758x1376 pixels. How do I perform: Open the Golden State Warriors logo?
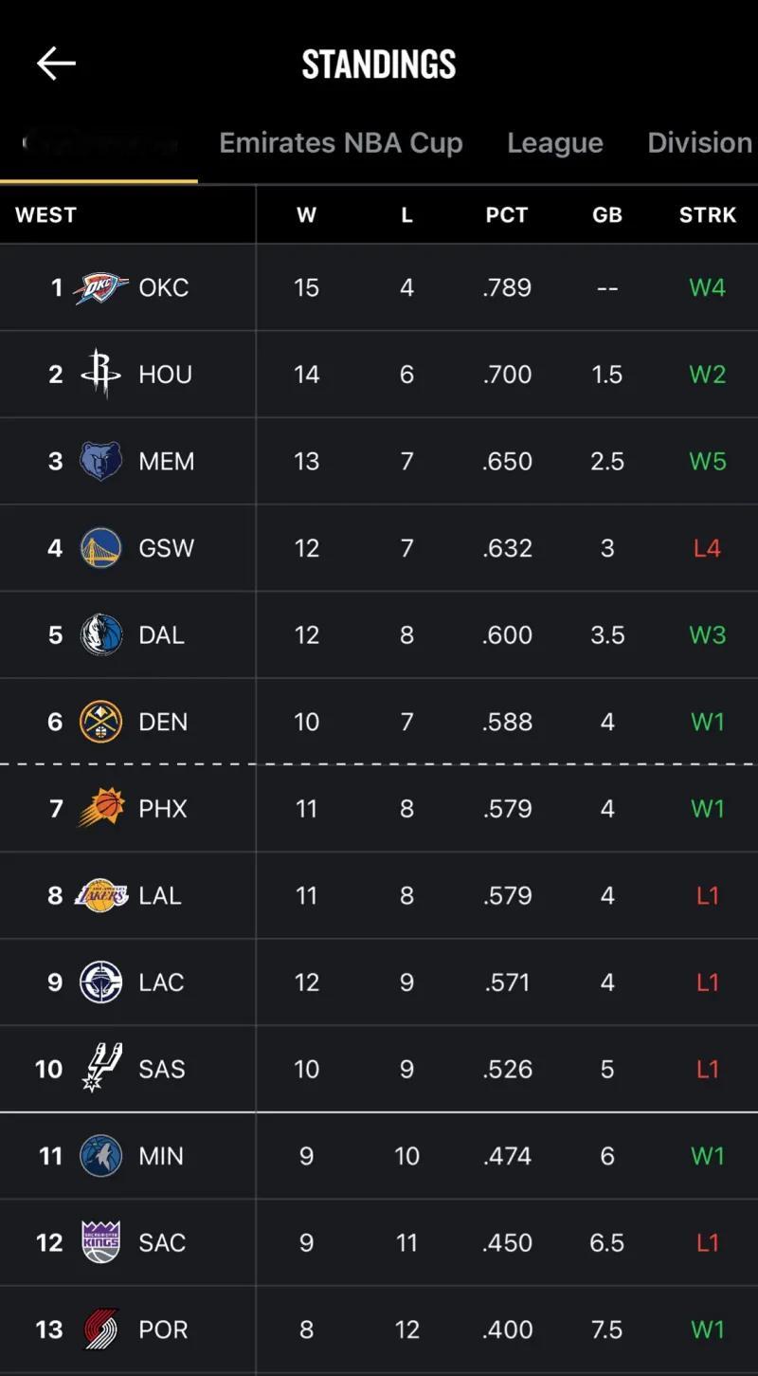coord(101,548)
